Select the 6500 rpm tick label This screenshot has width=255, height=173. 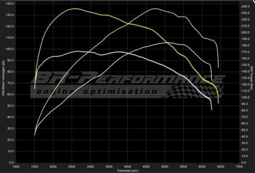point(221,167)
